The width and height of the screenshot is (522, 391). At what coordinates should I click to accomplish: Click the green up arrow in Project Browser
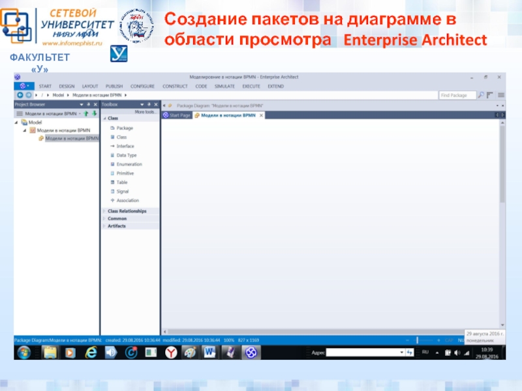tap(85, 113)
